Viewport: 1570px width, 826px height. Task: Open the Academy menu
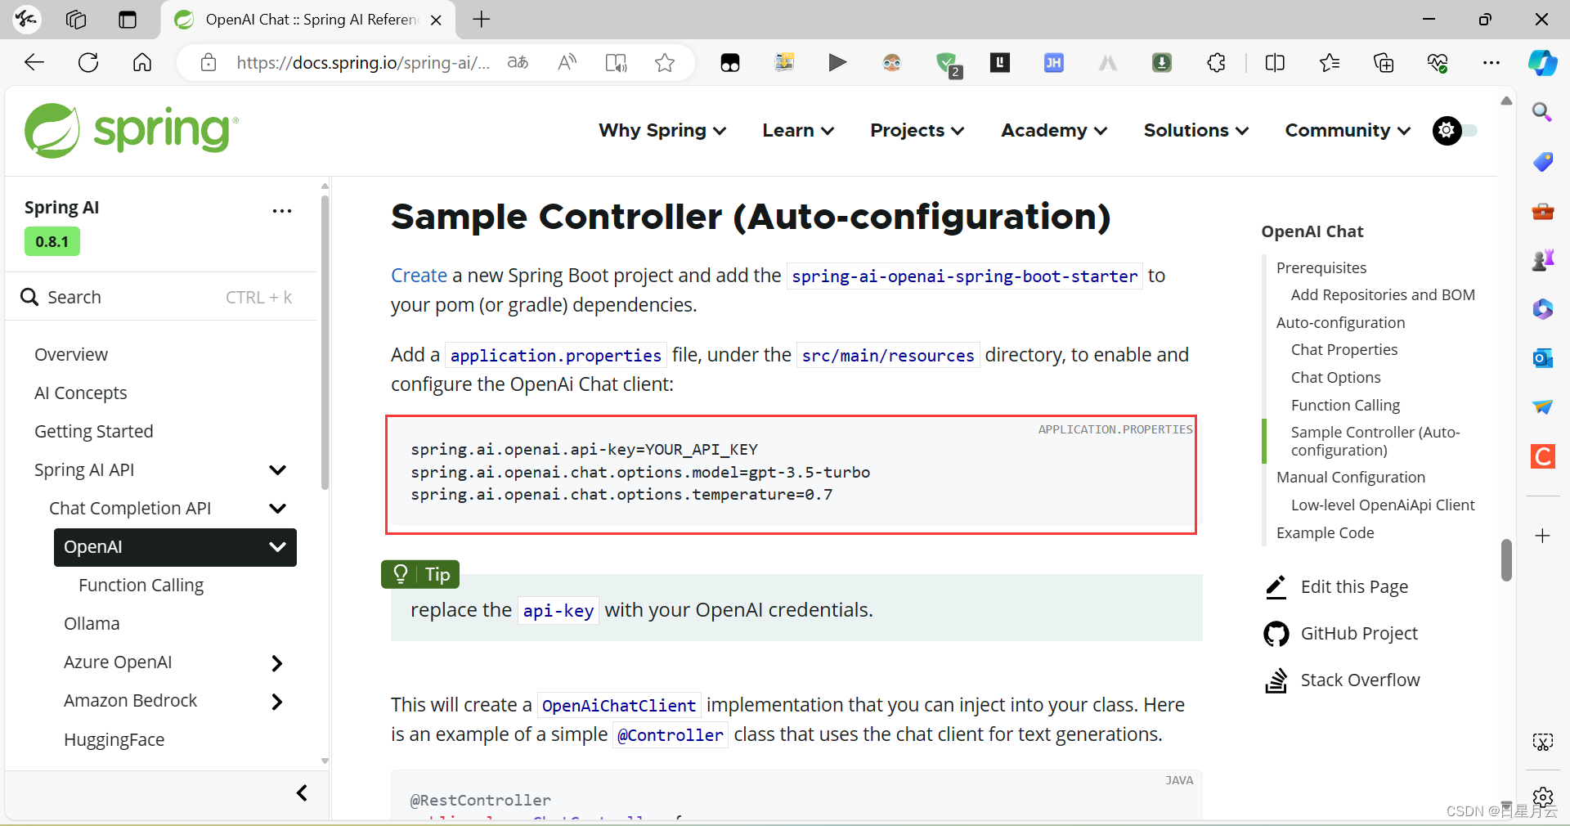click(1054, 130)
